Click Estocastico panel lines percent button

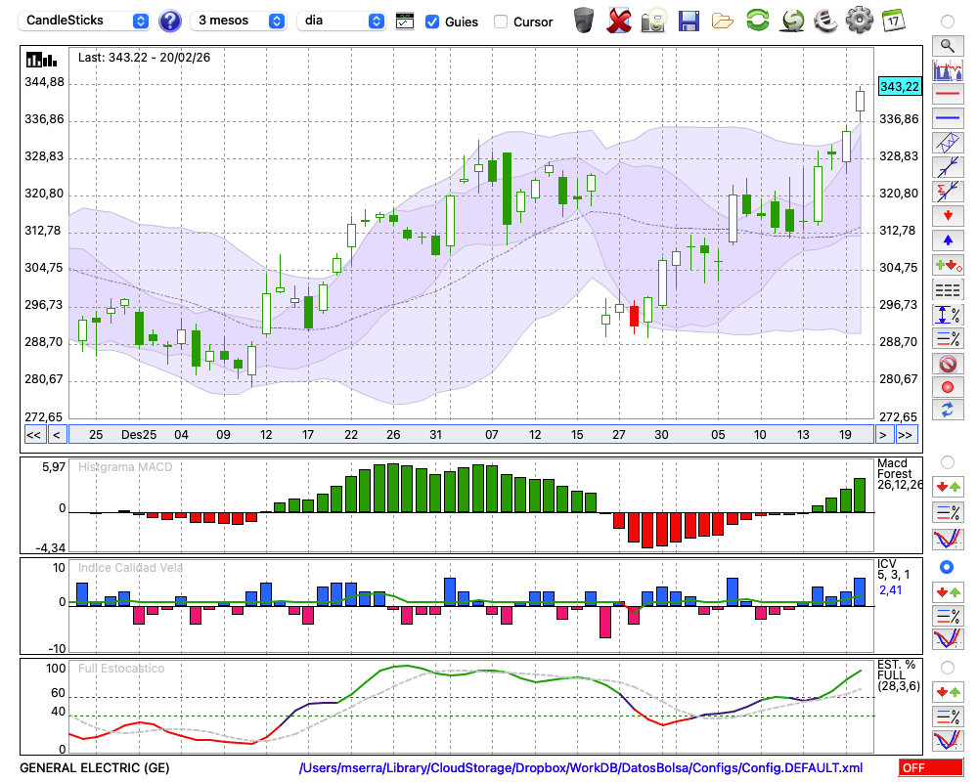(948, 716)
